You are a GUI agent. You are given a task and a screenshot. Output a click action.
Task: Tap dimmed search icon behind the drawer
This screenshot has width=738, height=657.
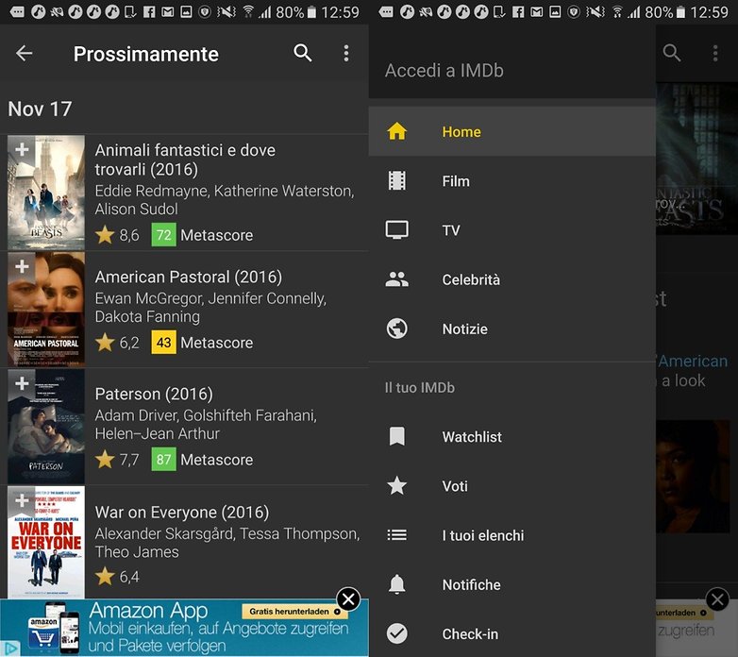(672, 53)
